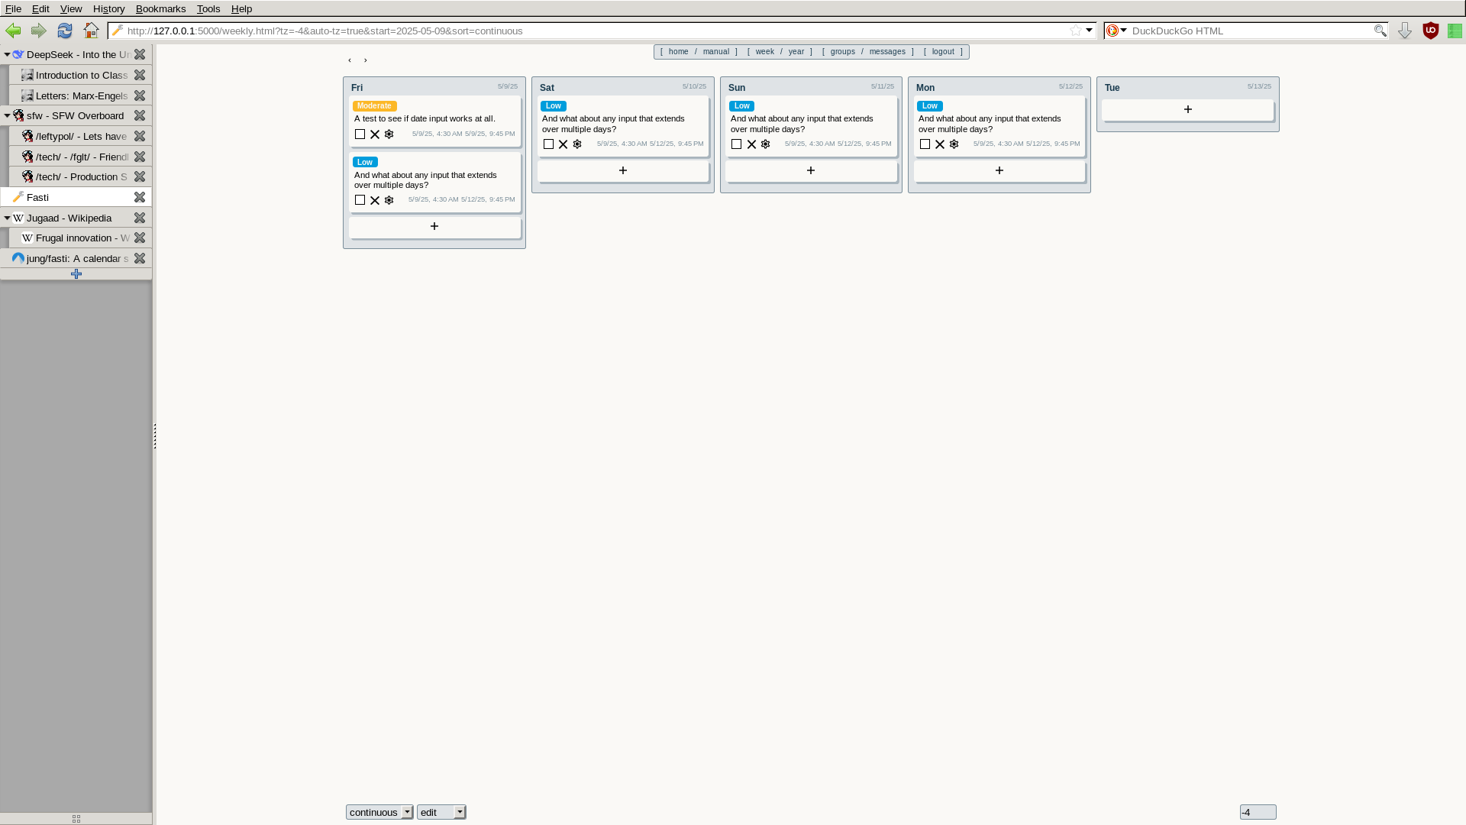
Task: Open the groups link
Action: (x=843, y=52)
